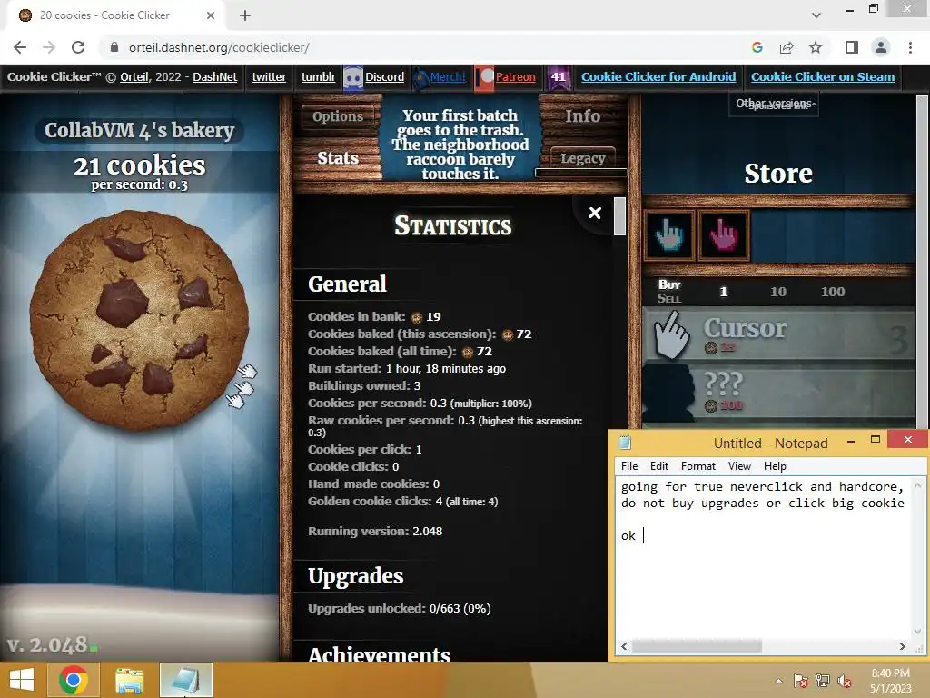The height and width of the screenshot is (698, 930).
Task: Open Chrome's three-dot menu
Action: [x=910, y=47]
